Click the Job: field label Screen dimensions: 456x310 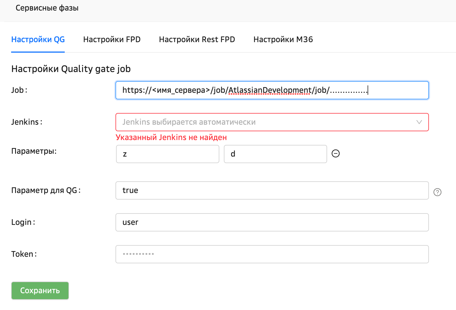coord(19,90)
